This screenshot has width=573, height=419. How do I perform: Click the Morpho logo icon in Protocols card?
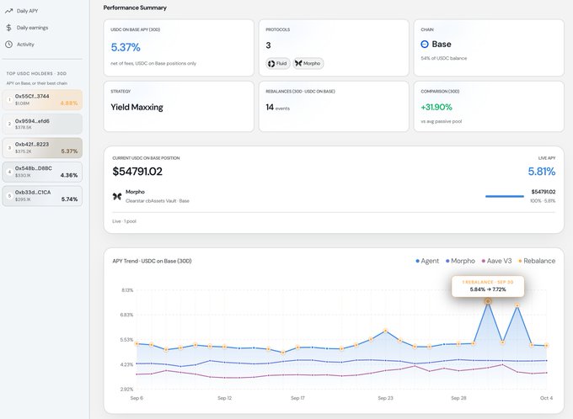click(298, 63)
